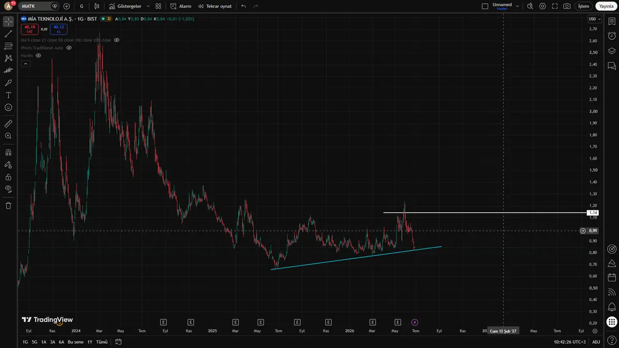The height and width of the screenshot is (348, 619).
Task: Toggle visibility of Hacim volume indicator
Action: pos(39,55)
